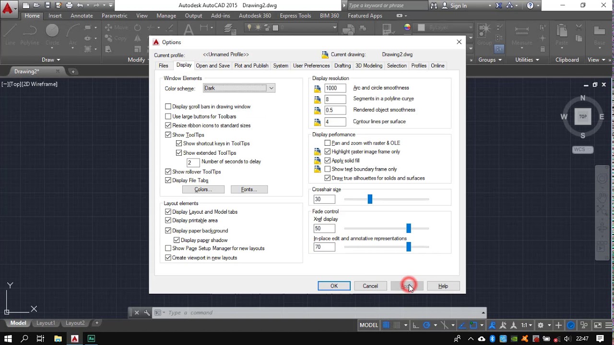Click the Open file icon in Quick Access toolbar
This screenshot has height=345, width=614.
(x=36, y=6)
